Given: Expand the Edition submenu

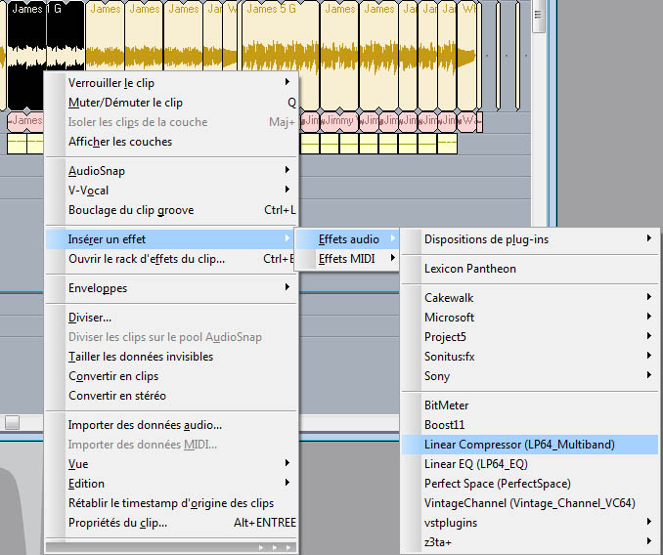Looking at the screenshot, I should [x=171, y=484].
